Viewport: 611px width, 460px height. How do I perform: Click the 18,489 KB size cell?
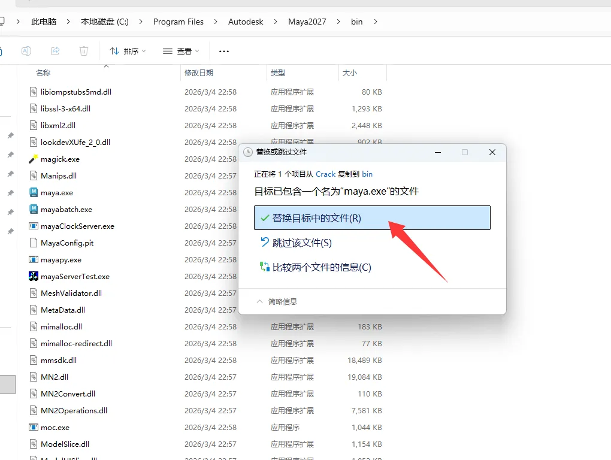click(x=365, y=361)
